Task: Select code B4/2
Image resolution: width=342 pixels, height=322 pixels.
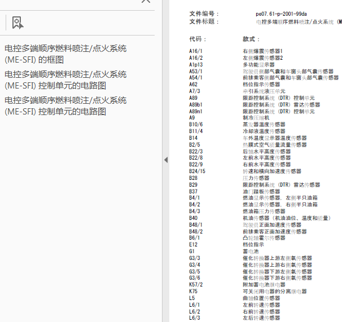Action: pyautogui.click(x=194, y=205)
